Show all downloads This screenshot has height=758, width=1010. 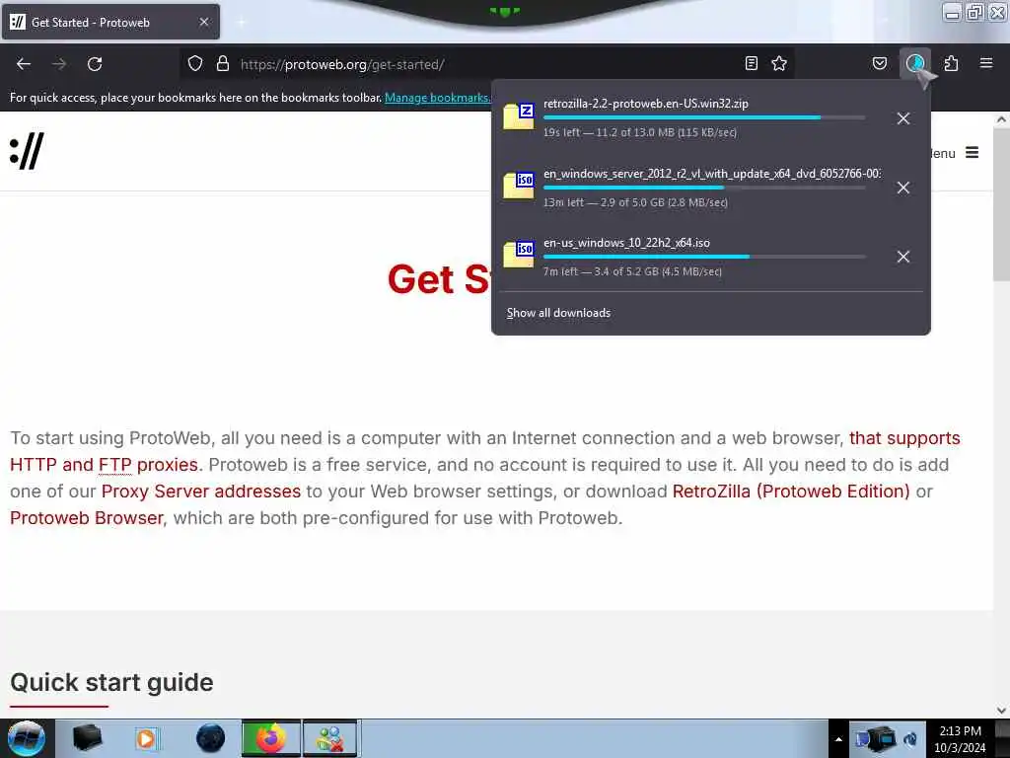pyautogui.click(x=558, y=313)
